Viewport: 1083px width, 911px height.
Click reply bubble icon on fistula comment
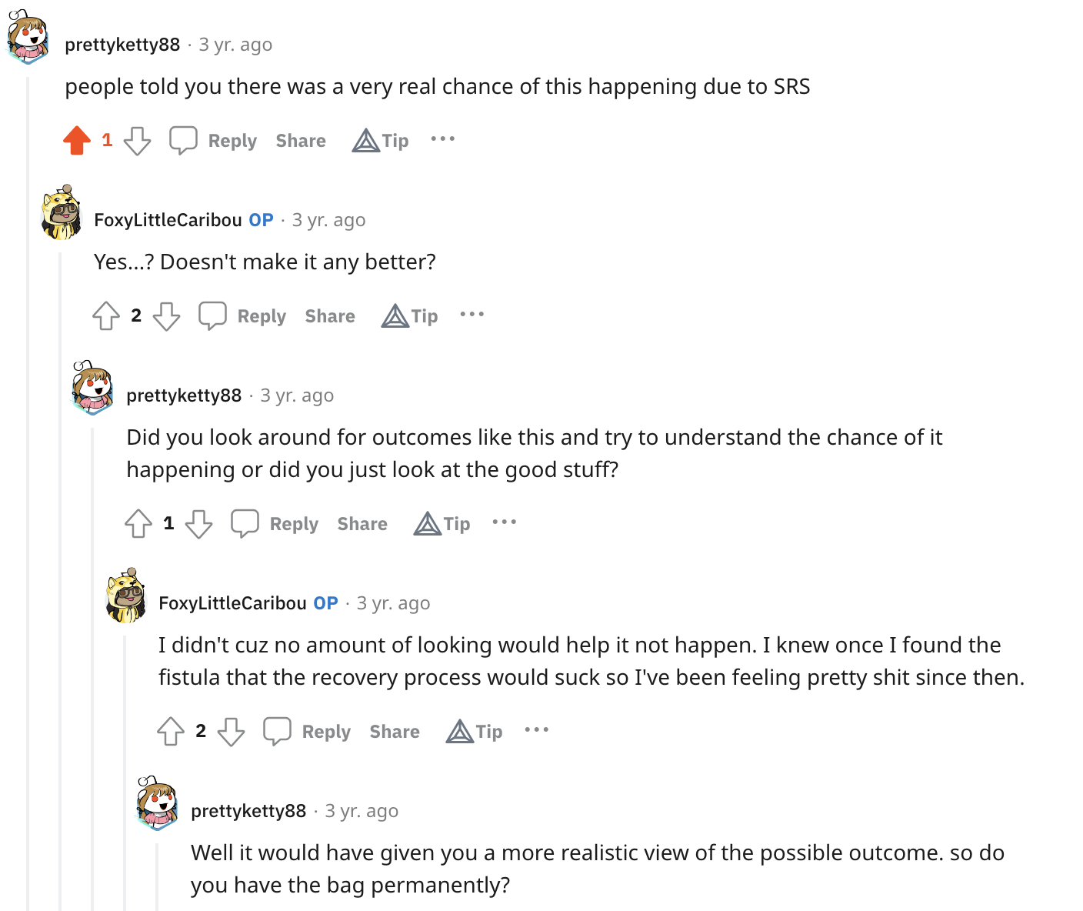(277, 731)
